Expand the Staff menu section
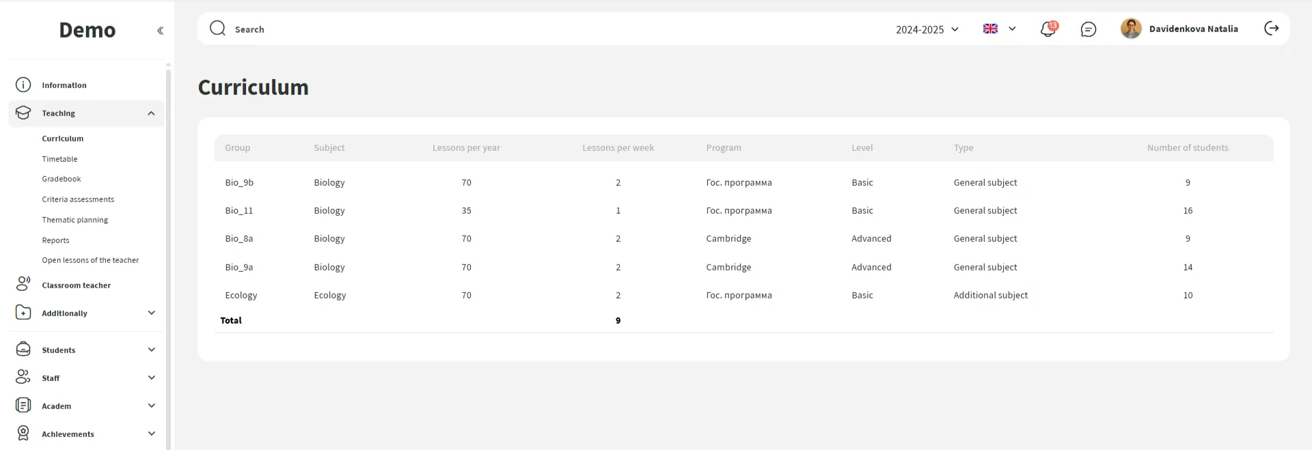Image resolution: width=1312 pixels, height=450 pixels. 151,378
